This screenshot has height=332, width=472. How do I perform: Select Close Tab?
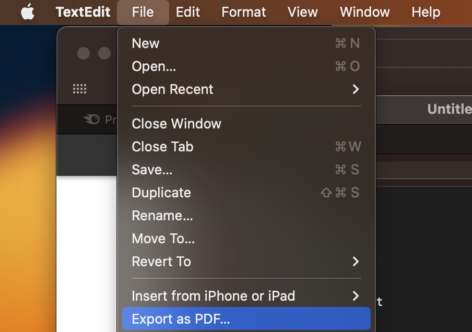tap(162, 147)
